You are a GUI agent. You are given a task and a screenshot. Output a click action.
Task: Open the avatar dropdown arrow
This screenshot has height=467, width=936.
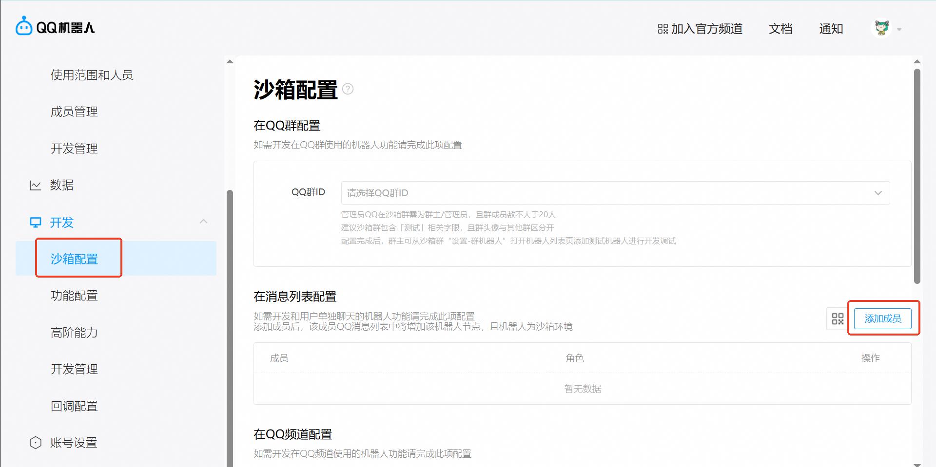click(x=899, y=29)
